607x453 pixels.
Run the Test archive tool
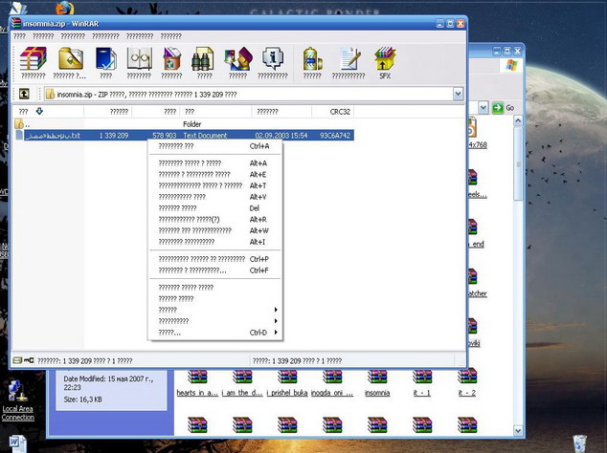(x=106, y=62)
